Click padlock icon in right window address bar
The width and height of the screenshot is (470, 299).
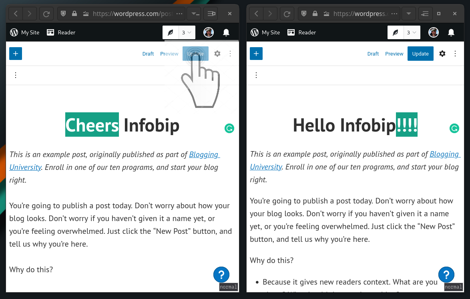pyautogui.click(x=315, y=14)
